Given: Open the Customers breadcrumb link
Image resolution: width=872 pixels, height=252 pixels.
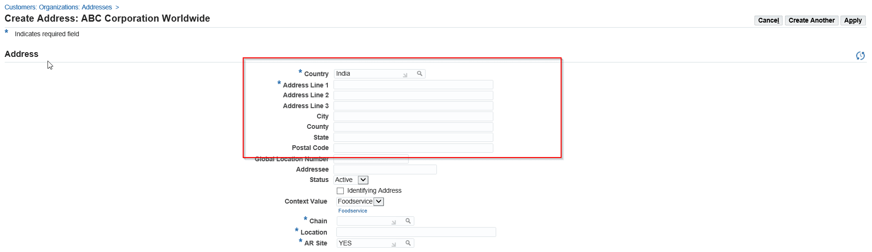Looking at the screenshot, I should point(20,7).
